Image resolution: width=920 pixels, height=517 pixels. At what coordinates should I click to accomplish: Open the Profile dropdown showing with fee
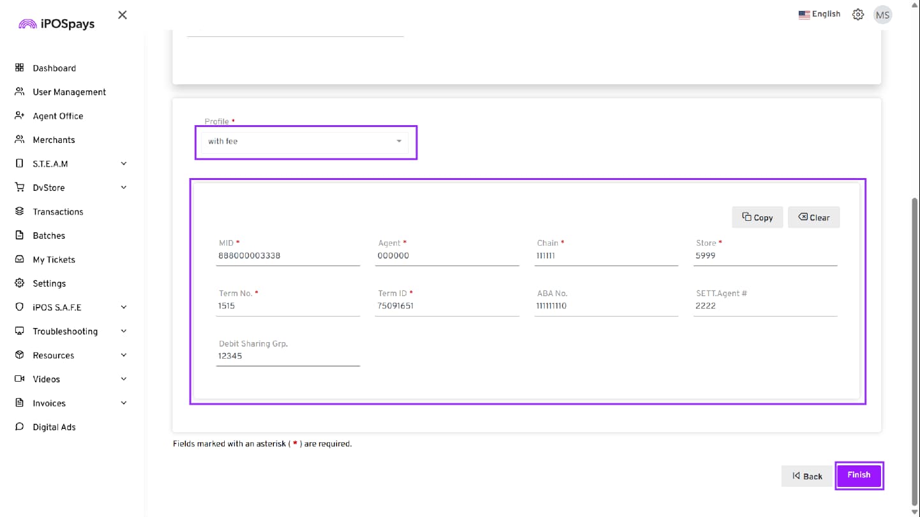pos(305,142)
